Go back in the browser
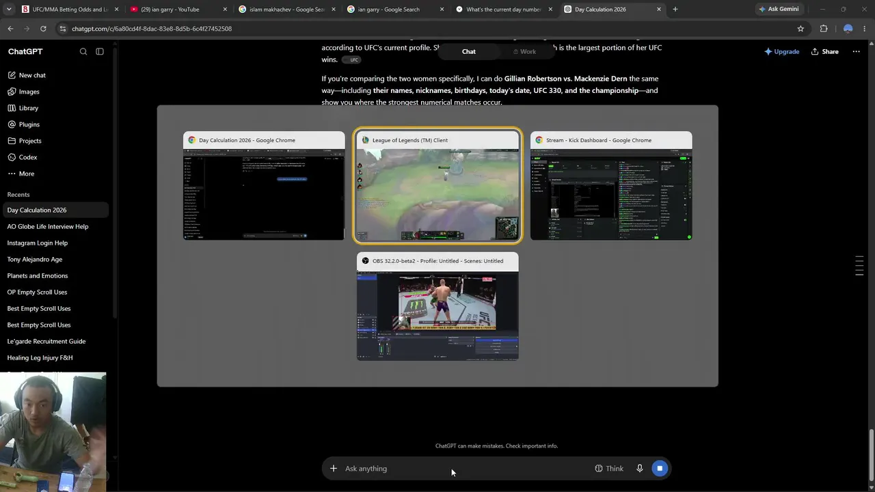The height and width of the screenshot is (492, 875). coord(10,29)
